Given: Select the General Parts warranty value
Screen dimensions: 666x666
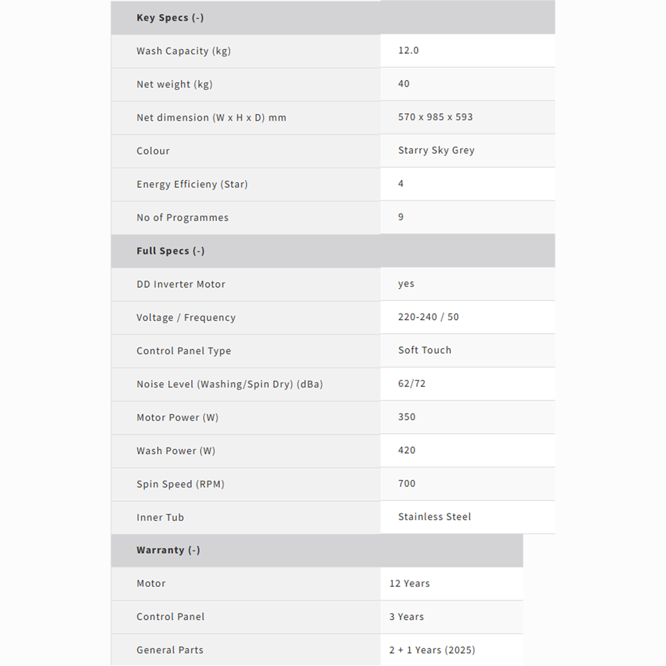Looking at the screenshot, I should click(x=432, y=650).
